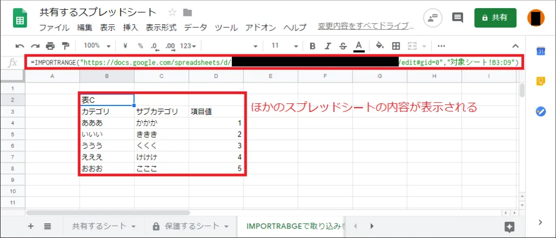Click the undo icon
The width and height of the screenshot is (556, 238).
[20, 46]
